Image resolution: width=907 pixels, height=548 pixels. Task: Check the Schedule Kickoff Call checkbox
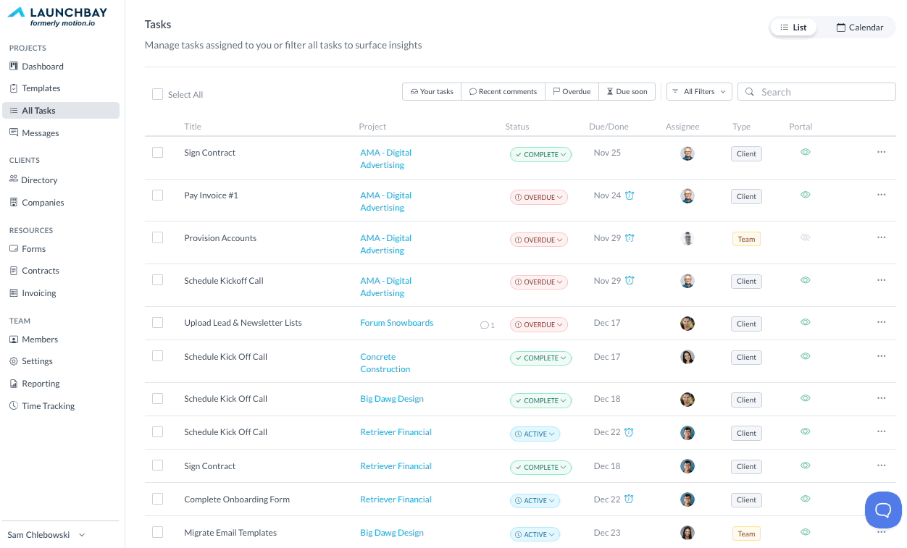(157, 280)
